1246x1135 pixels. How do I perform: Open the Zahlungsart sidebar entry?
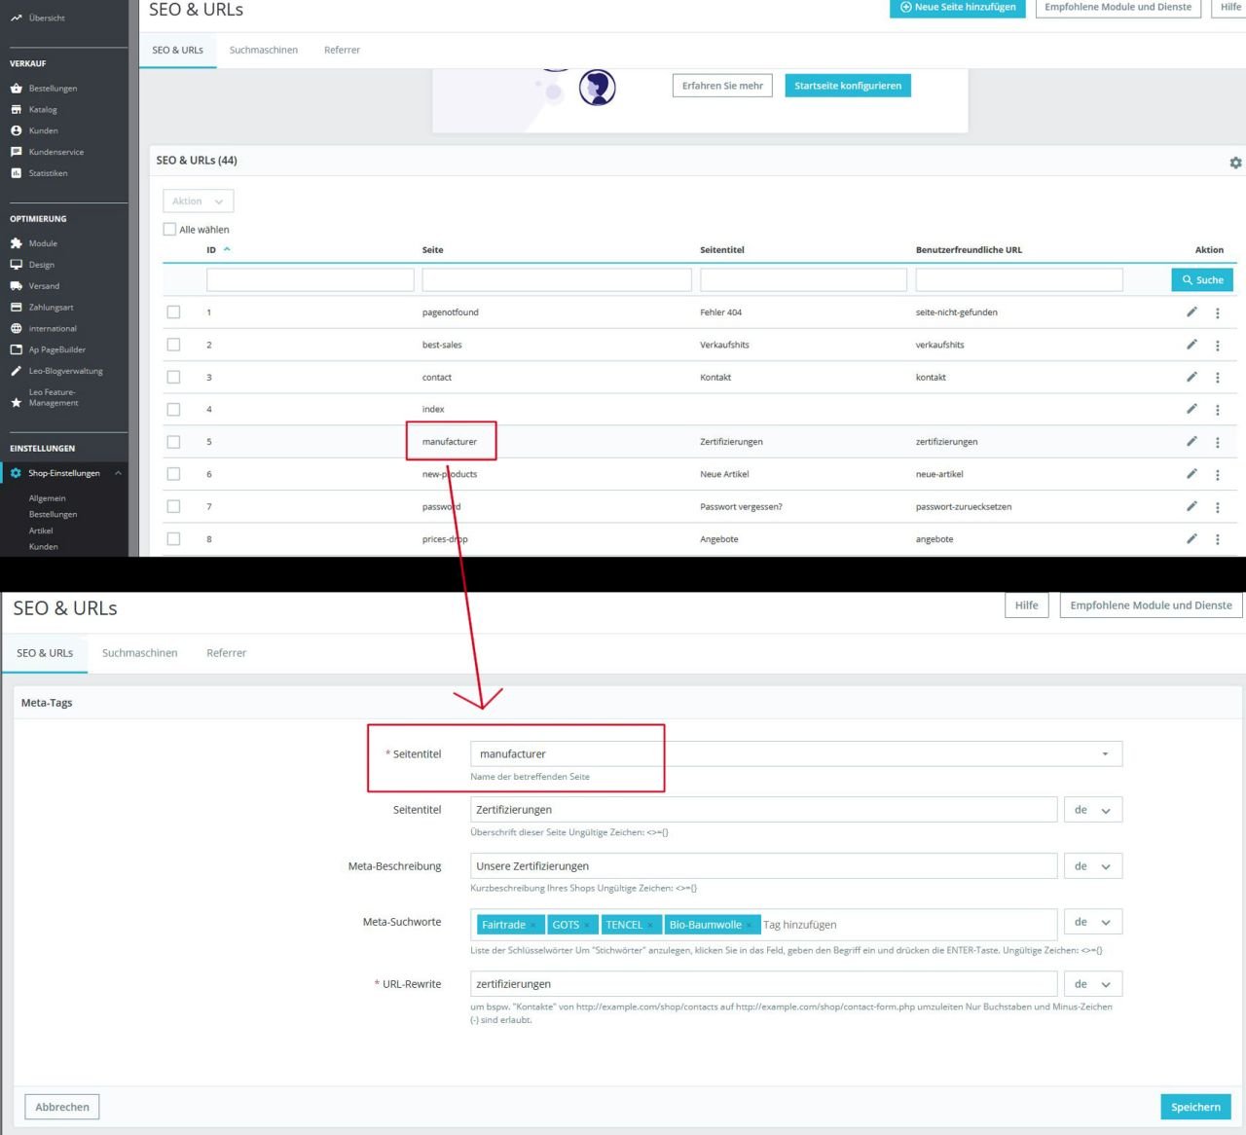[51, 308]
